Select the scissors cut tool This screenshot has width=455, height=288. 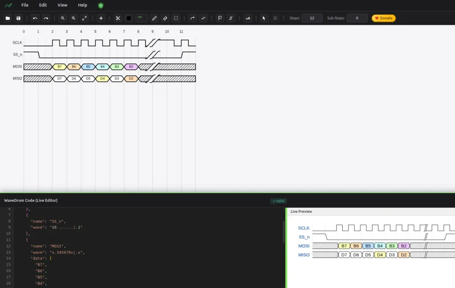[118, 18]
